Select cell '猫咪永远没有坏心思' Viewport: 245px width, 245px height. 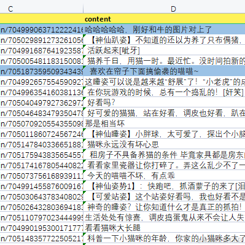tap(164, 144)
